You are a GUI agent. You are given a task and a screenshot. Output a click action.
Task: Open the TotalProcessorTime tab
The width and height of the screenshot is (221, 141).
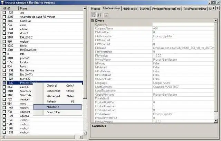(x=195, y=9)
